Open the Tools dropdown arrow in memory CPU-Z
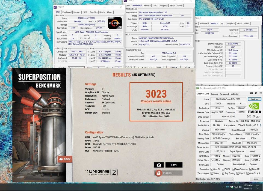This screenshot has width=263, height=191. (232, 85)
